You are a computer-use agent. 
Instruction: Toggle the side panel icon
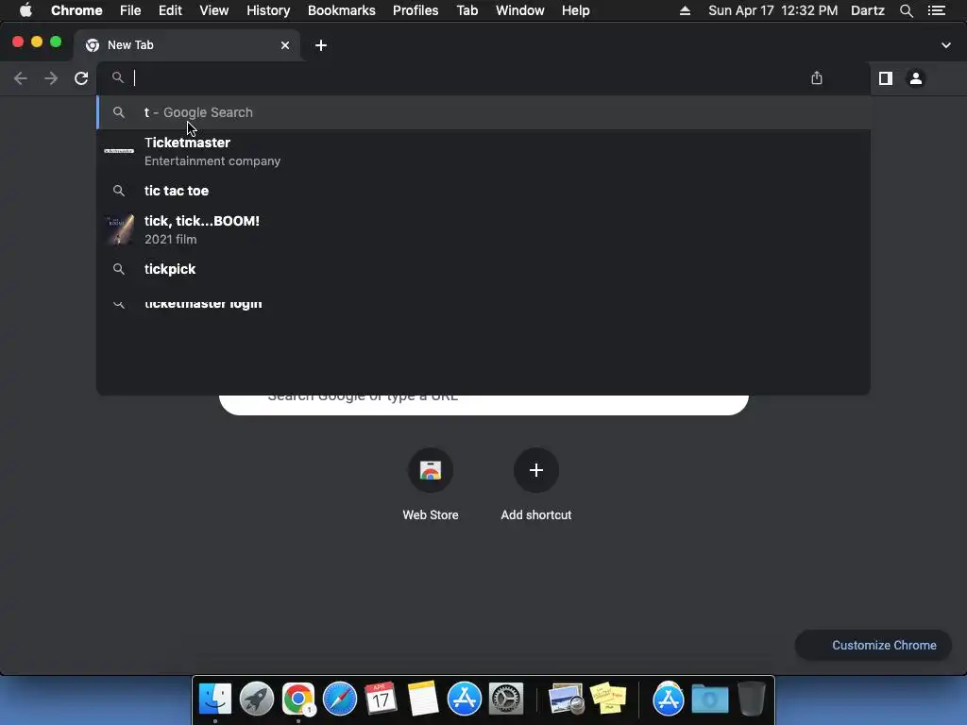(x=886, y=78)
